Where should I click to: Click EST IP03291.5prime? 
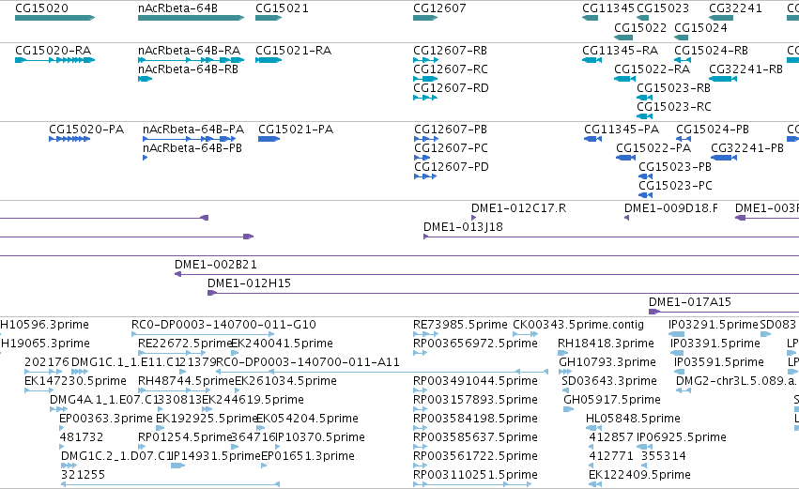714,325
